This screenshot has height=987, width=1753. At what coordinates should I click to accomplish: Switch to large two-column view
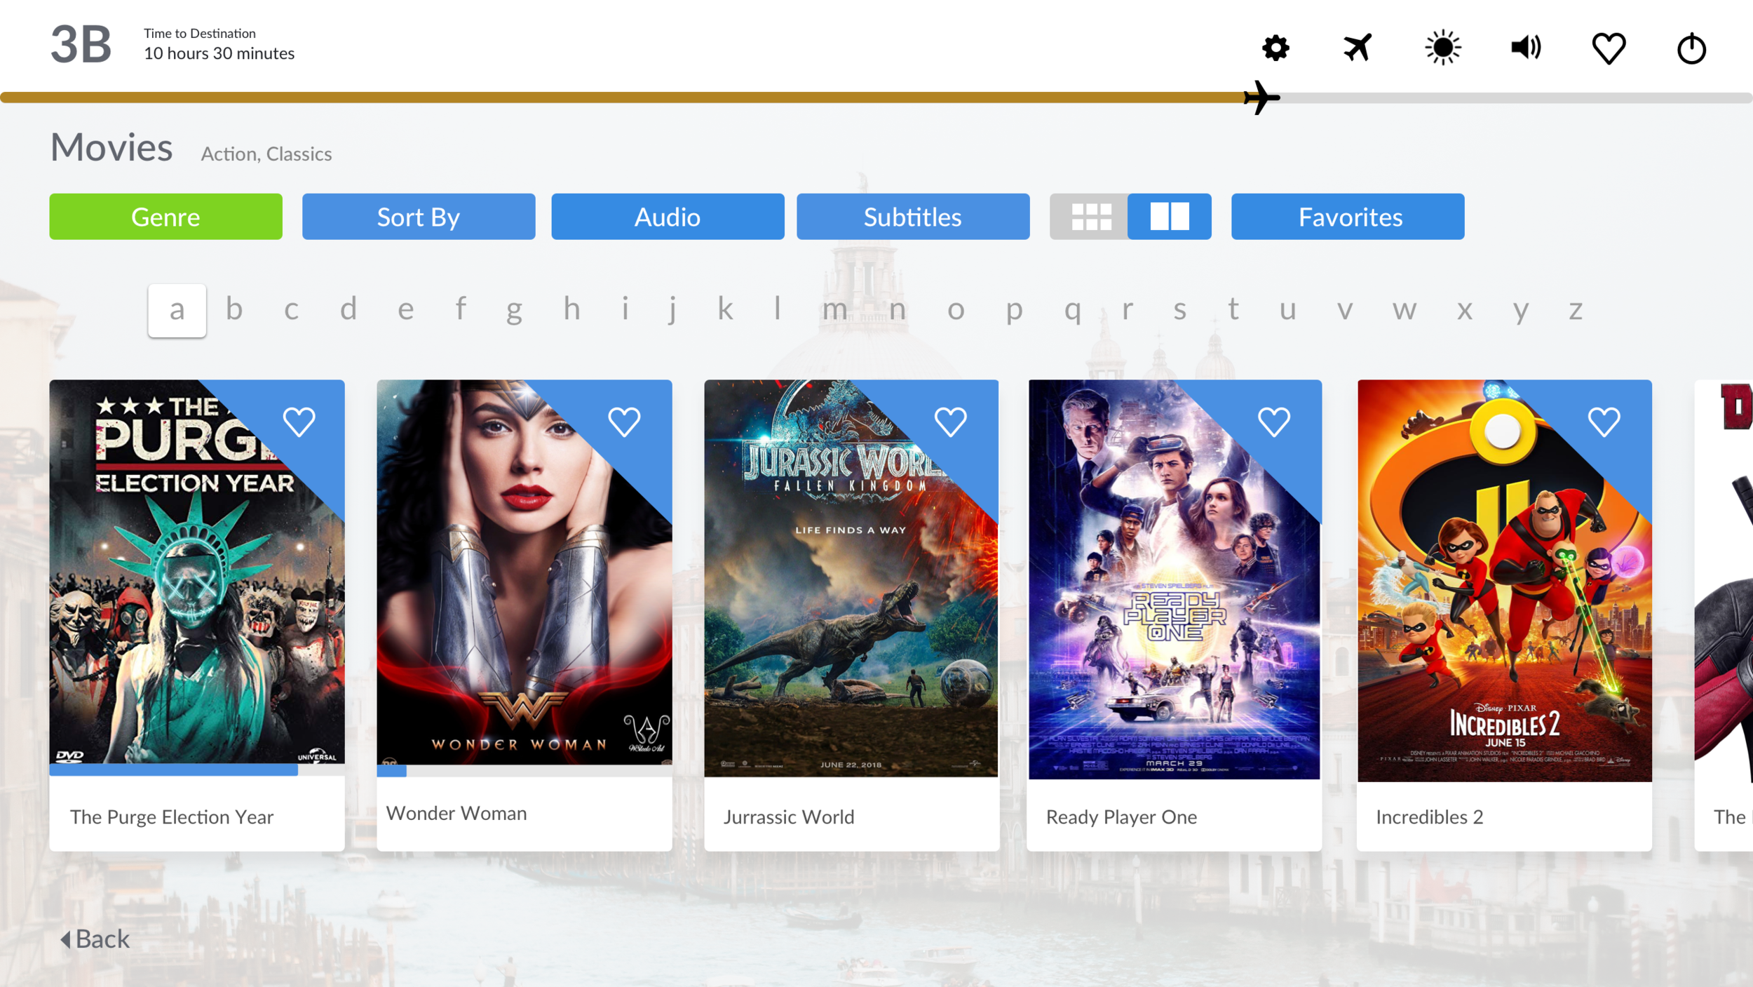1169,217
